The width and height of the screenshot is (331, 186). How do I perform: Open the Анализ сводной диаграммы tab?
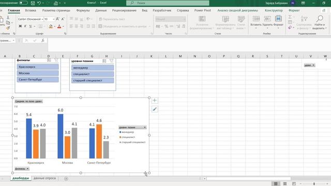238,10
